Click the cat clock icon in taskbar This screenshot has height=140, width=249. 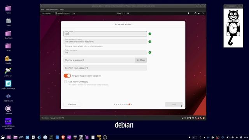coord(81,137)
